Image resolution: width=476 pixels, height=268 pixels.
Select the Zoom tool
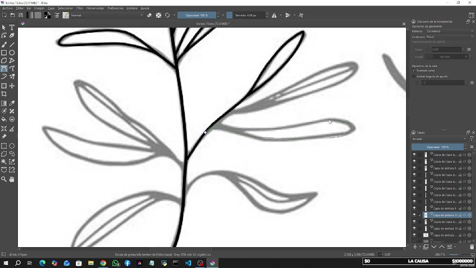pyautogui.click(x=4, y=179)
